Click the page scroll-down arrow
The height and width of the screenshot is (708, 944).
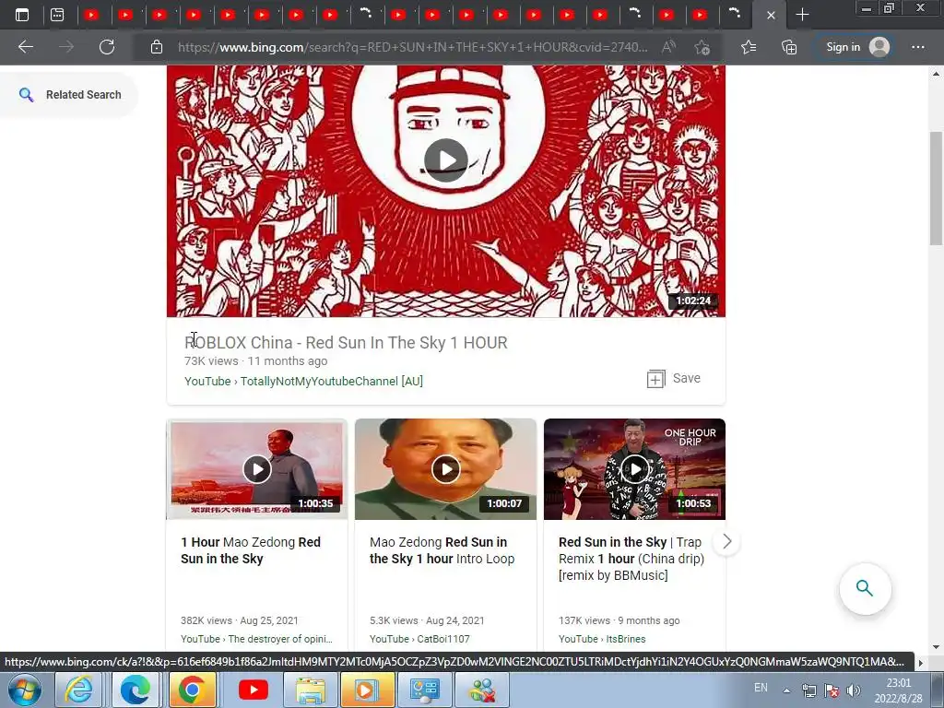tap(937, 646)
